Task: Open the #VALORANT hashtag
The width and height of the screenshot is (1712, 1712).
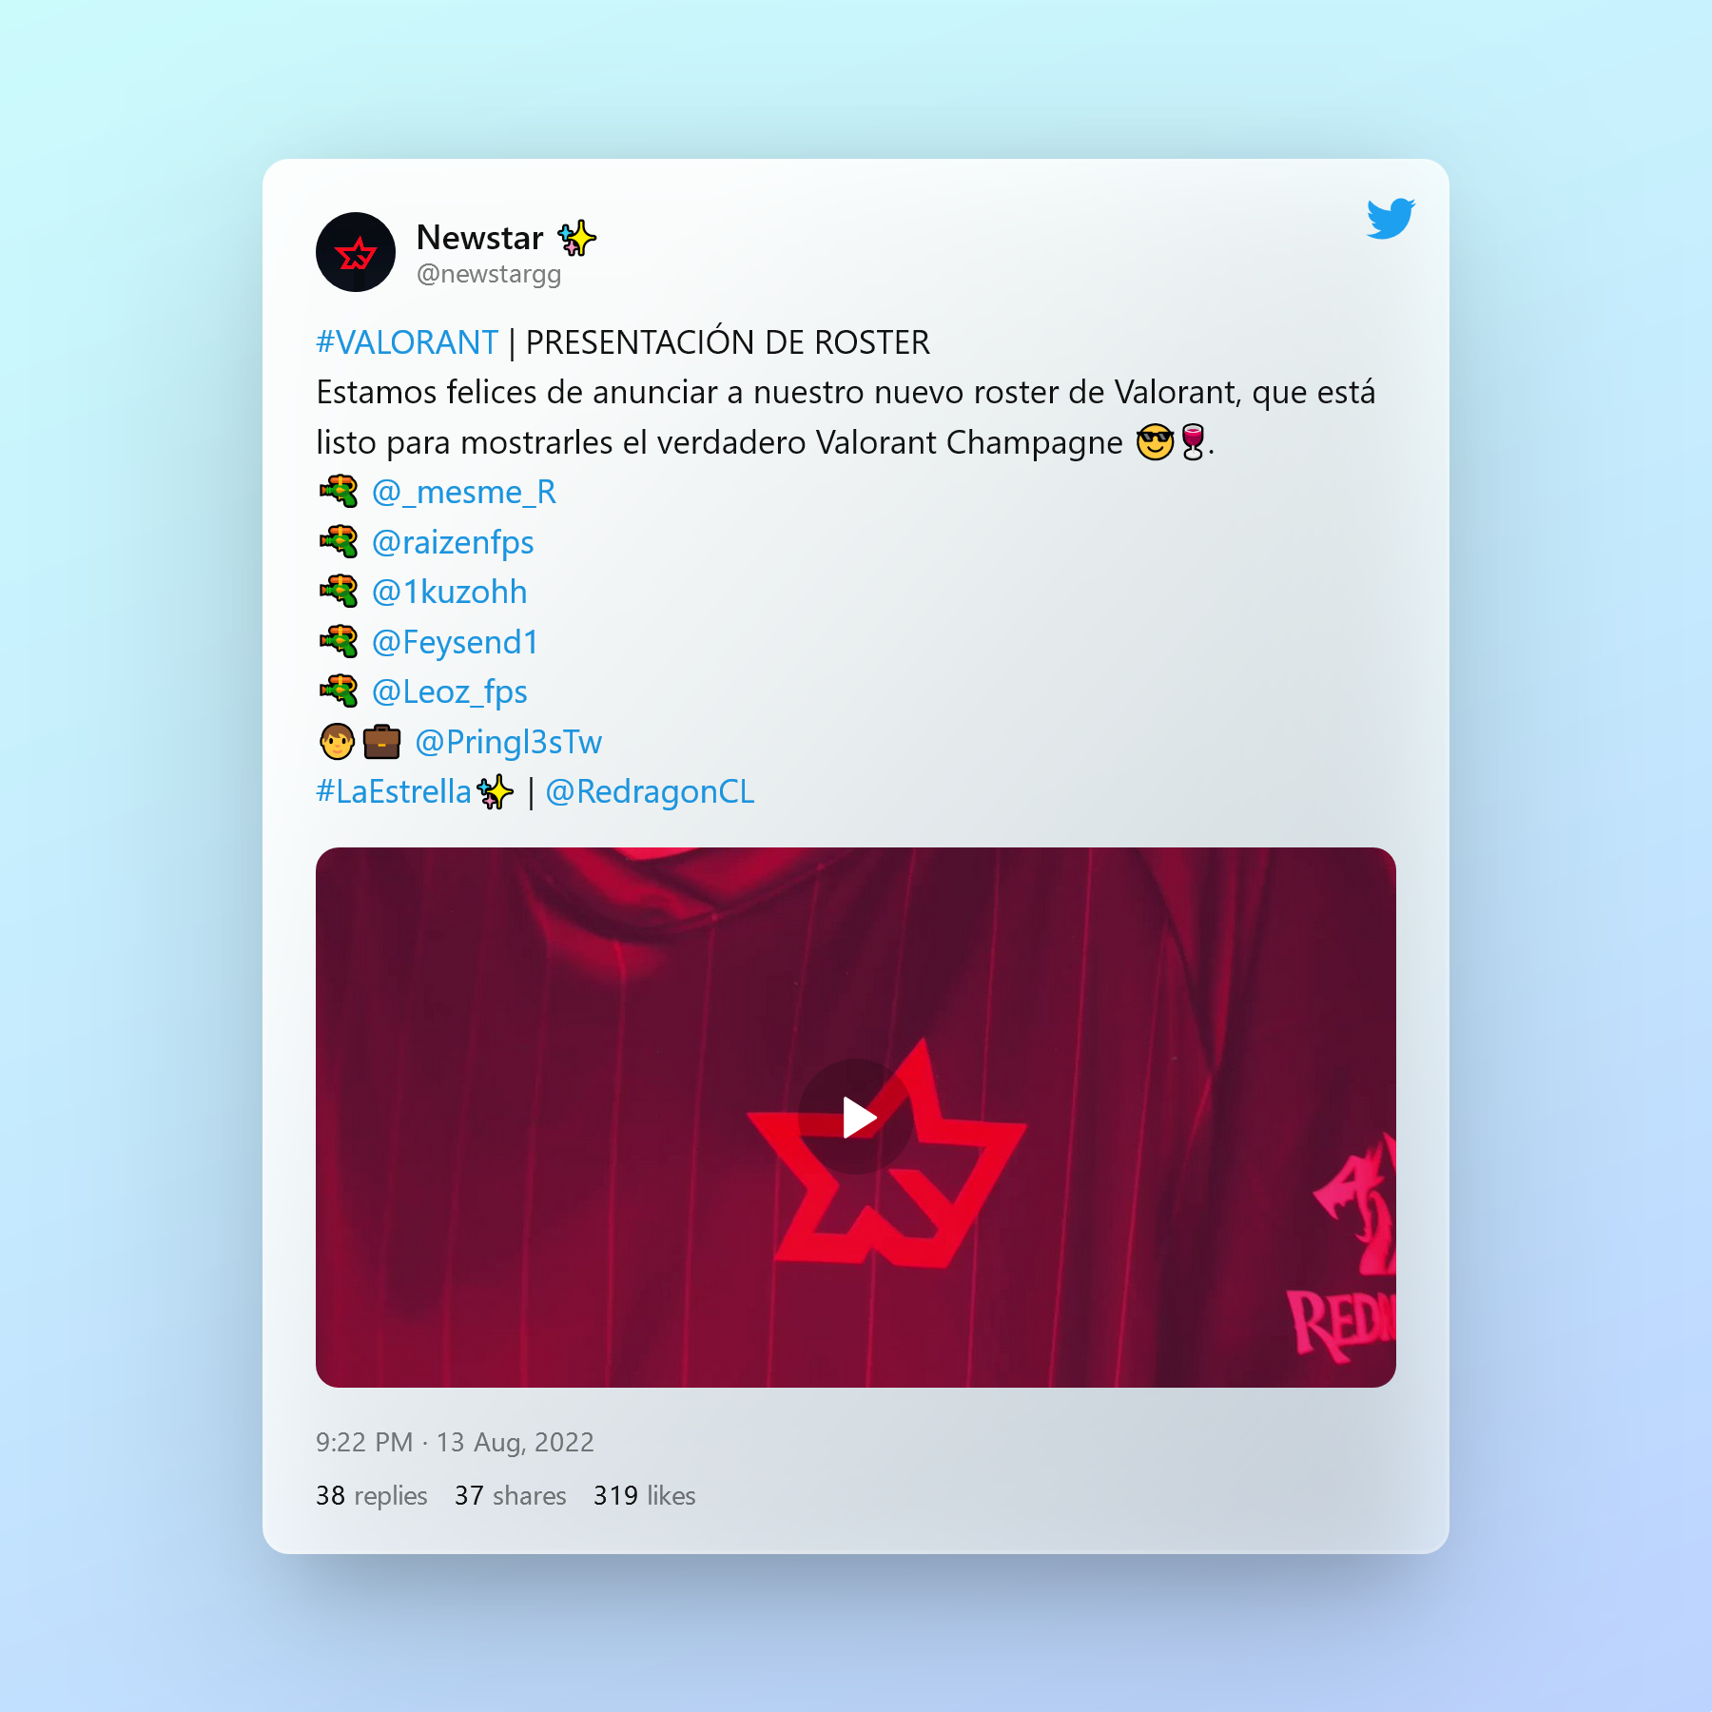Action: [407, 342]
